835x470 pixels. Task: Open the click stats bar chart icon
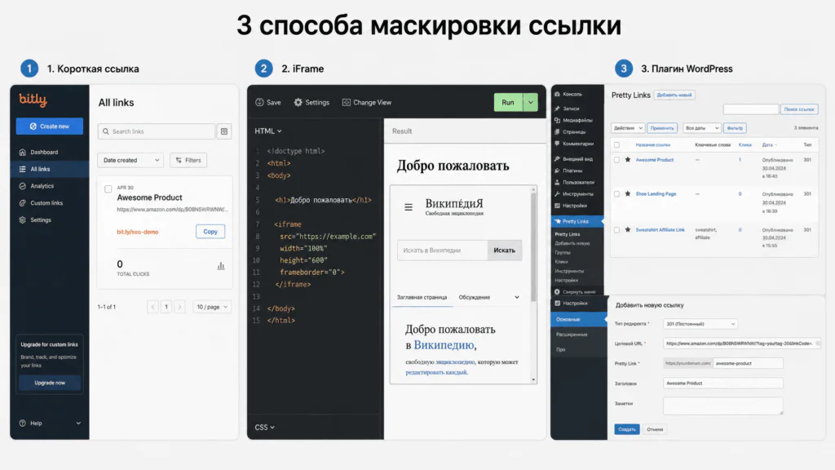(220, 266)
